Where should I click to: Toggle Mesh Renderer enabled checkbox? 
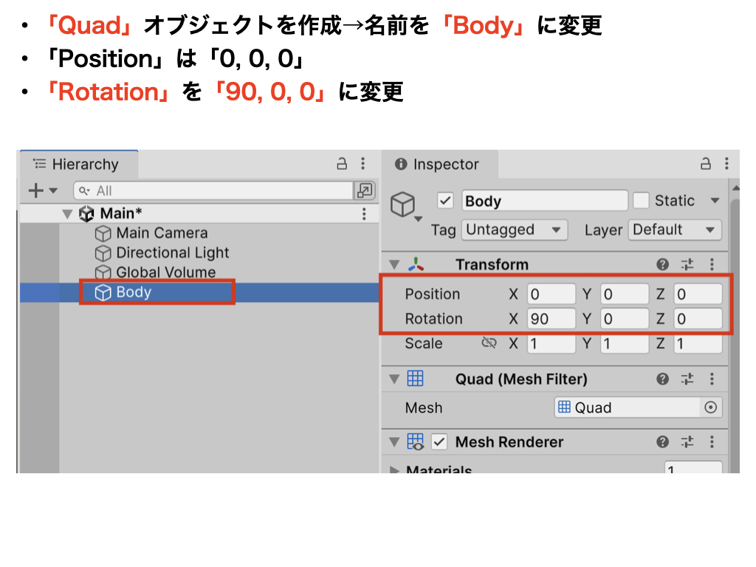click(x=439, y=441)
